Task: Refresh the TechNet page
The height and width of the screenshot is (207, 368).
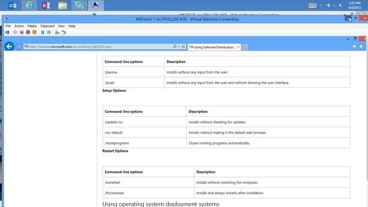Action: (x=183, y=47)
